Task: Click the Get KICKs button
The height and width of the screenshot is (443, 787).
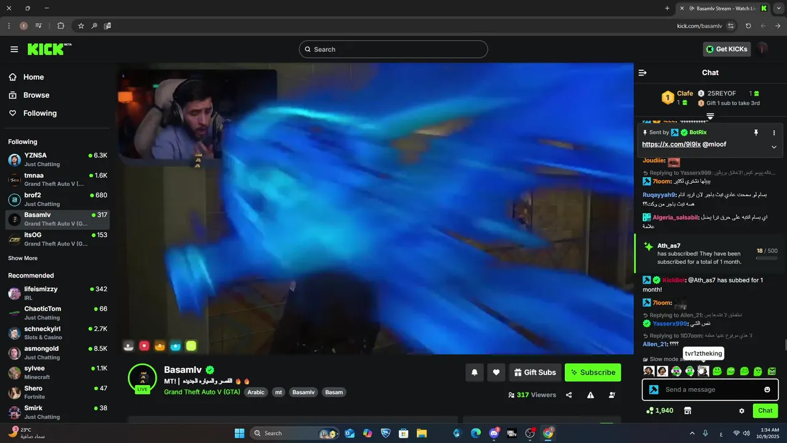Action: [727, 49]
